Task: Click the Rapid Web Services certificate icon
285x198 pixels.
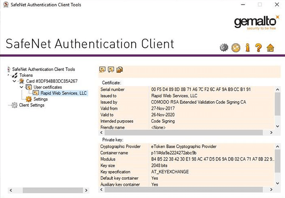Action: point(36,93)
